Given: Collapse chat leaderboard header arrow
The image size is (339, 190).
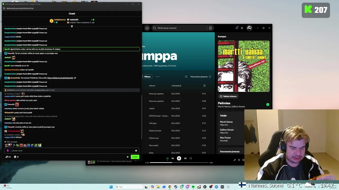Looking at the screenshot, I should coord(72,26).
